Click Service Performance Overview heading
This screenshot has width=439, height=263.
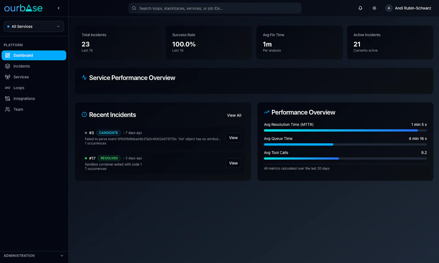click(x=132, y=78)
